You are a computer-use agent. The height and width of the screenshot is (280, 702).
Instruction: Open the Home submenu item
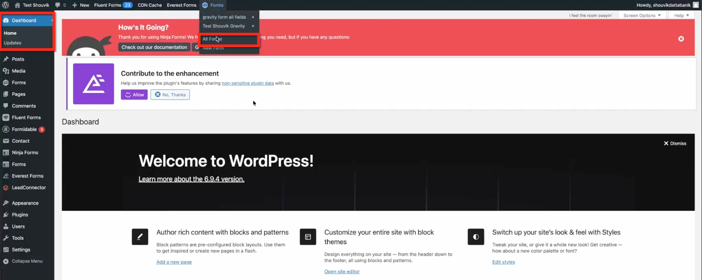coord(10,33)
